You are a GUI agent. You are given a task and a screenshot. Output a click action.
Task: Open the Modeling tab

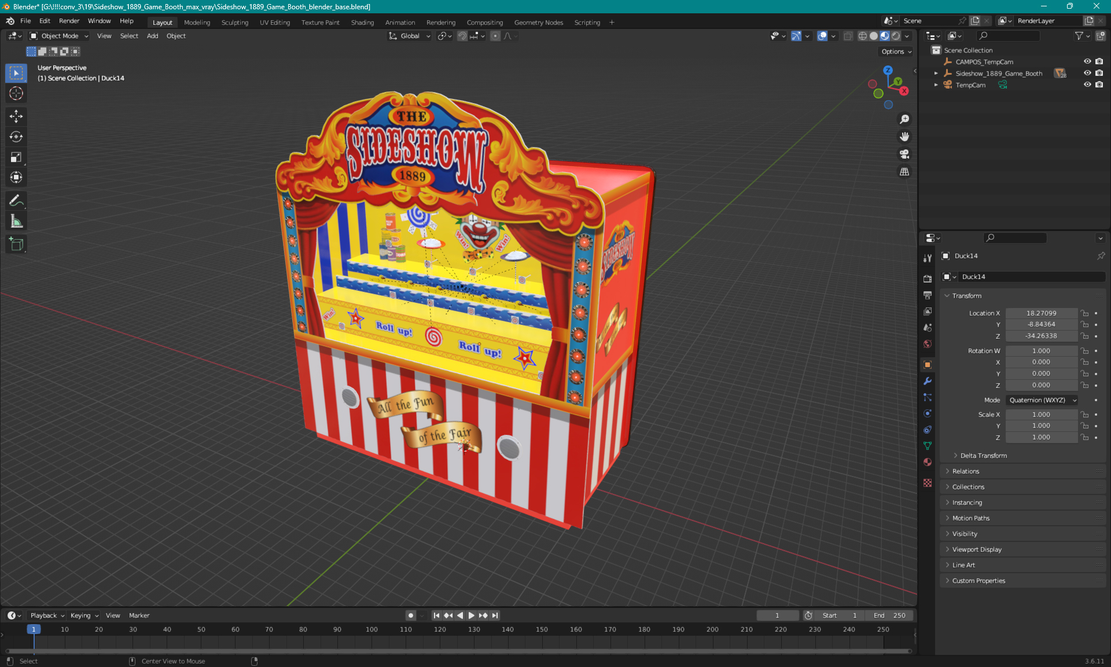tap(197, 21)
